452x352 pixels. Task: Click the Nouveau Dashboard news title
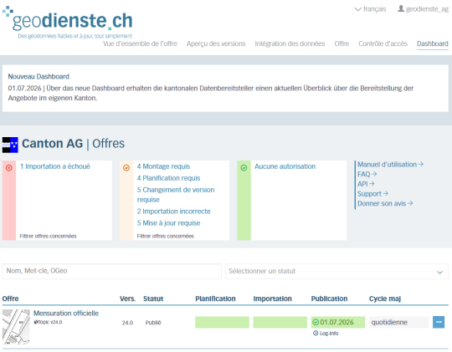39,77
